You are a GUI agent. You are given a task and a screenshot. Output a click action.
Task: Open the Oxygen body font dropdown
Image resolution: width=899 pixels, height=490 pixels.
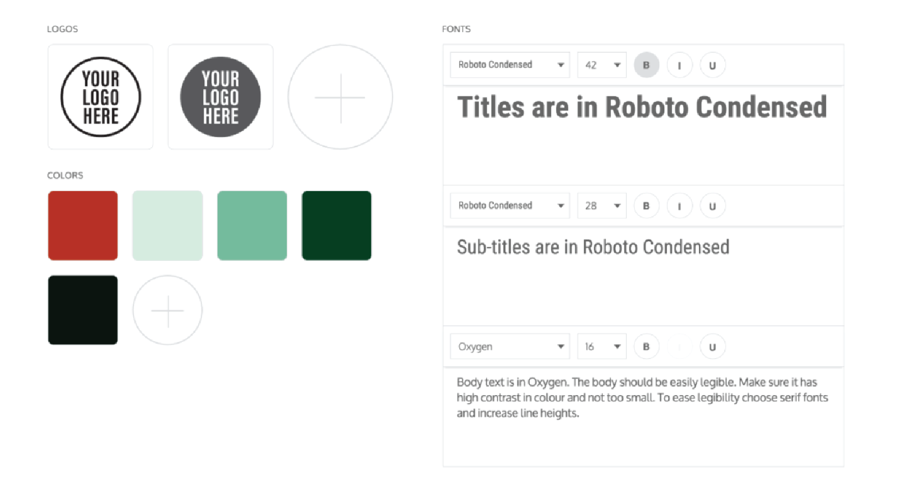pyautogui.click(x=510, y=346)
